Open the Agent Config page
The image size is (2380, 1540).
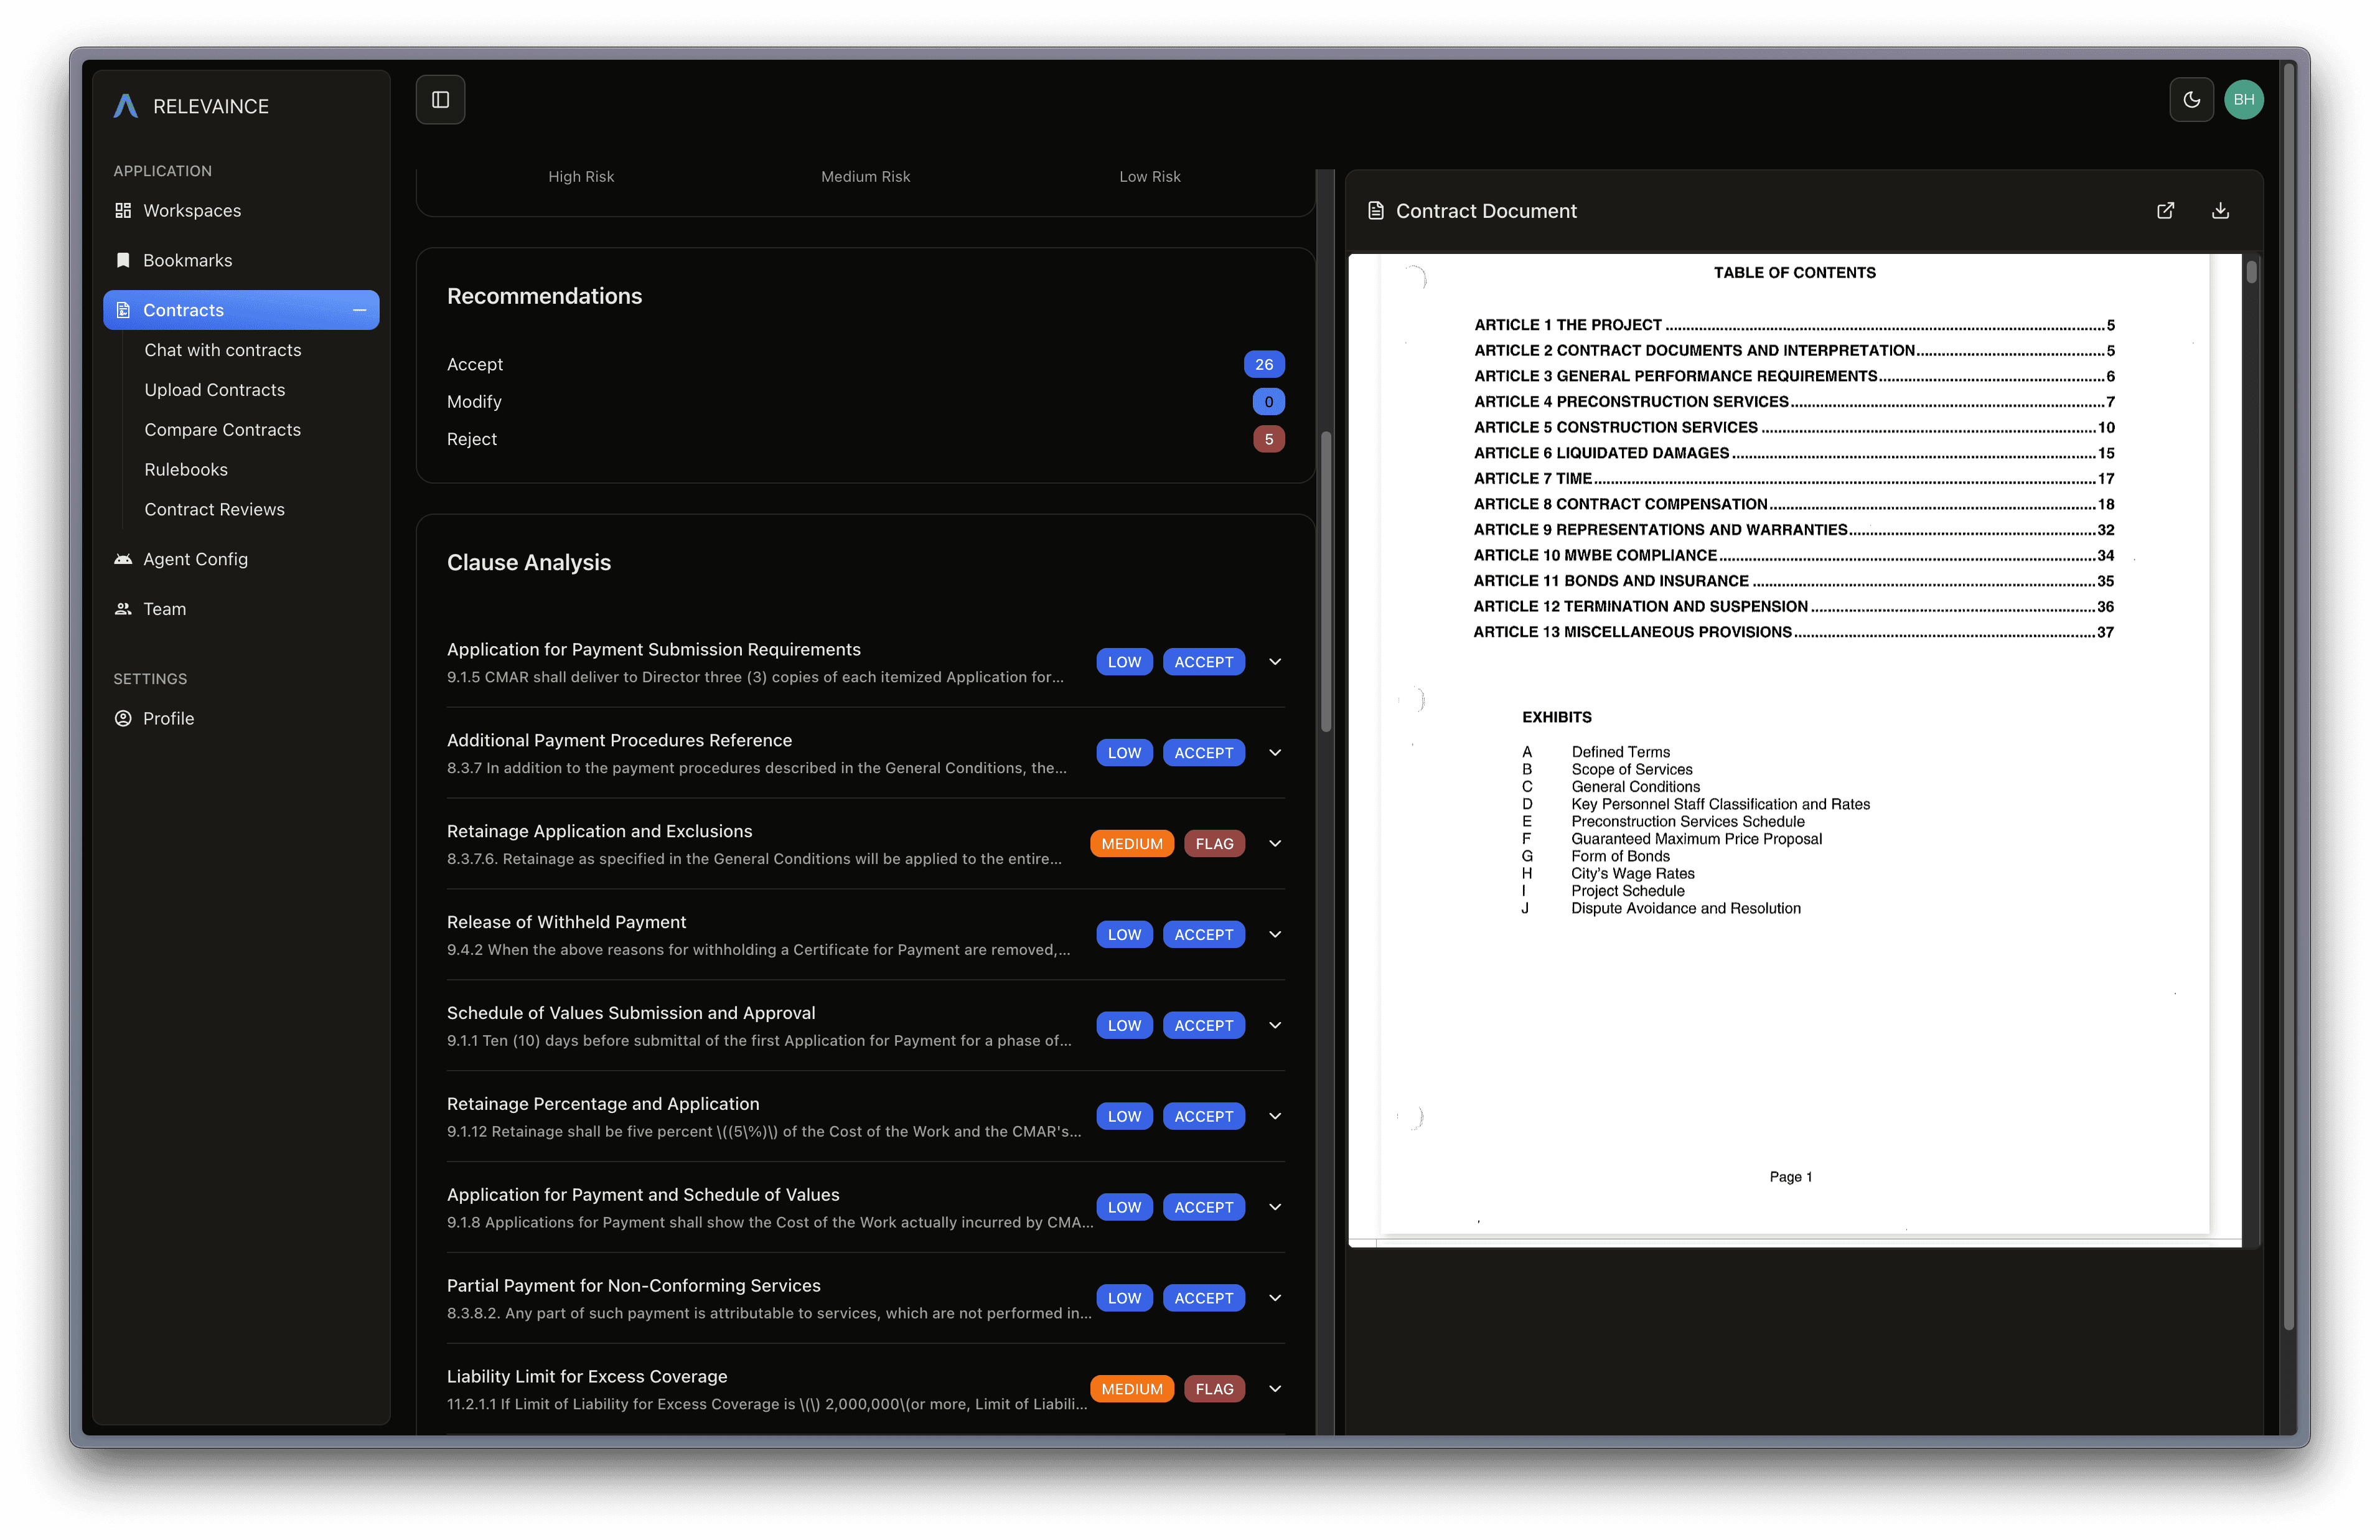195,559
